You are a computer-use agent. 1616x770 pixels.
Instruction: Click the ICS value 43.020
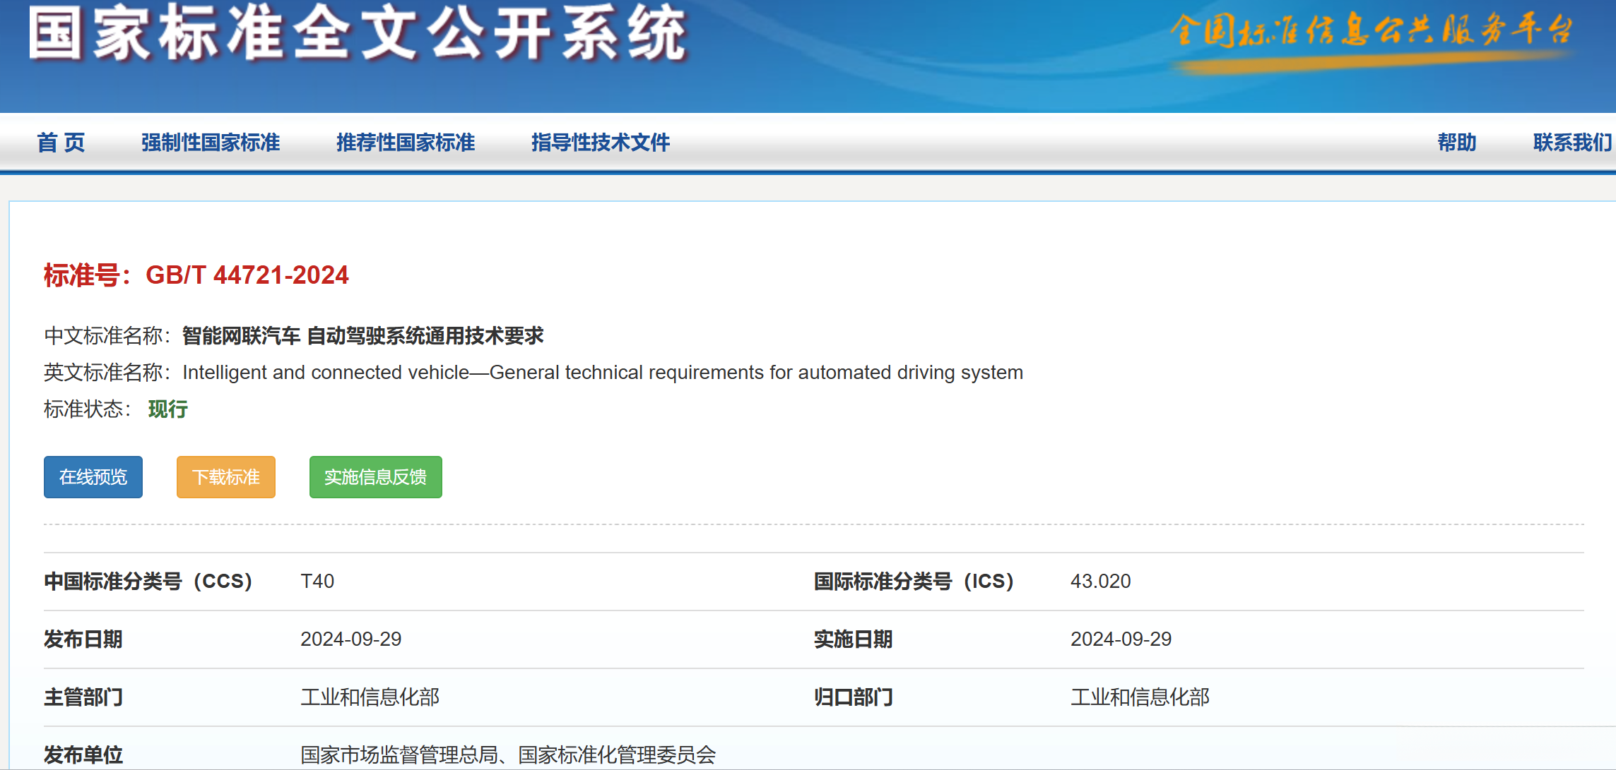(1100, 582)
